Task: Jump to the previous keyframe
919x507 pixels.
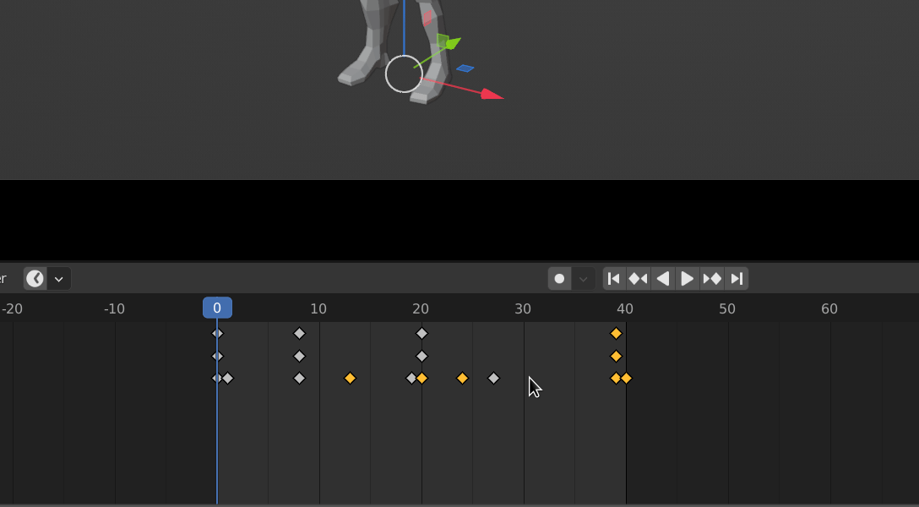Action: [639, 278]
